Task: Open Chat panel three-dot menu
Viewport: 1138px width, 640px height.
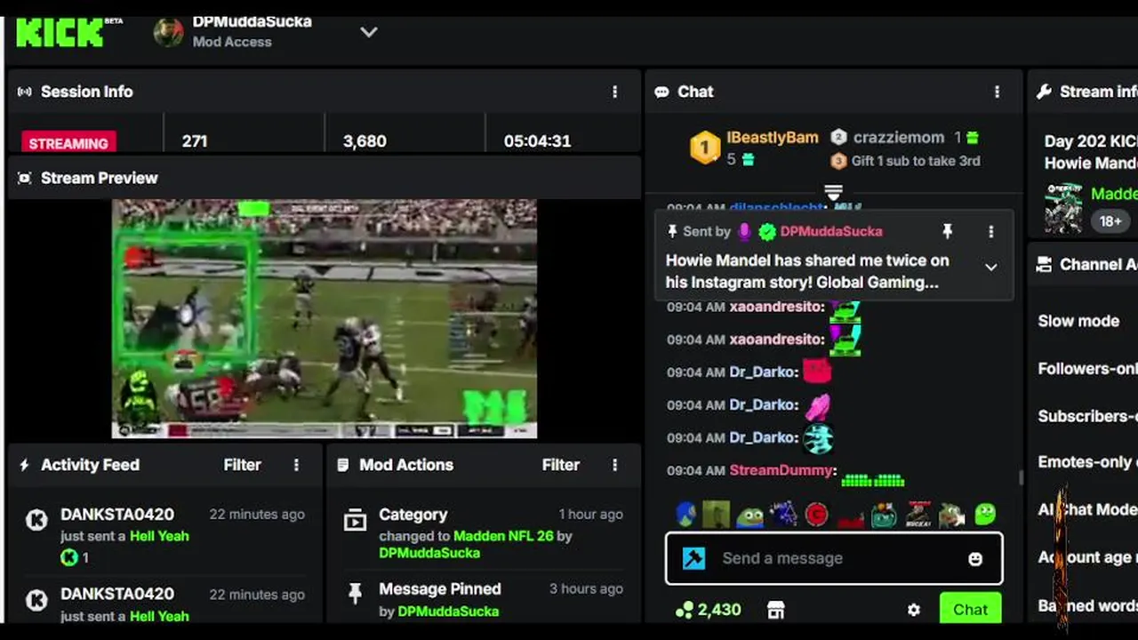Action: point(997,92)
